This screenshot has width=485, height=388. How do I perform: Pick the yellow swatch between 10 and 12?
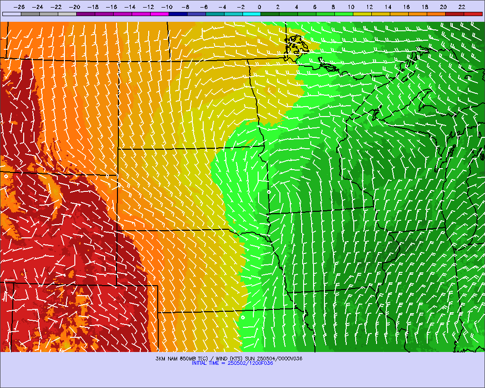point(362,14)
